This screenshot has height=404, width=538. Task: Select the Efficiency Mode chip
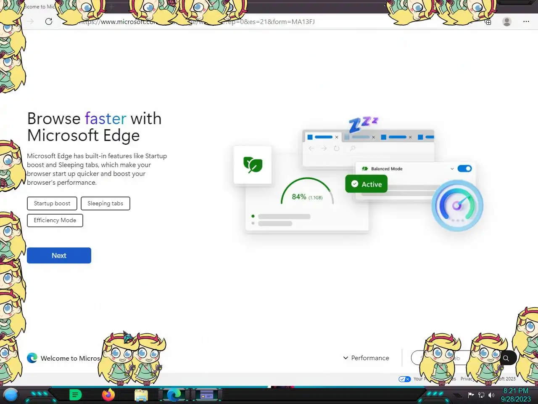click(55, 220)
